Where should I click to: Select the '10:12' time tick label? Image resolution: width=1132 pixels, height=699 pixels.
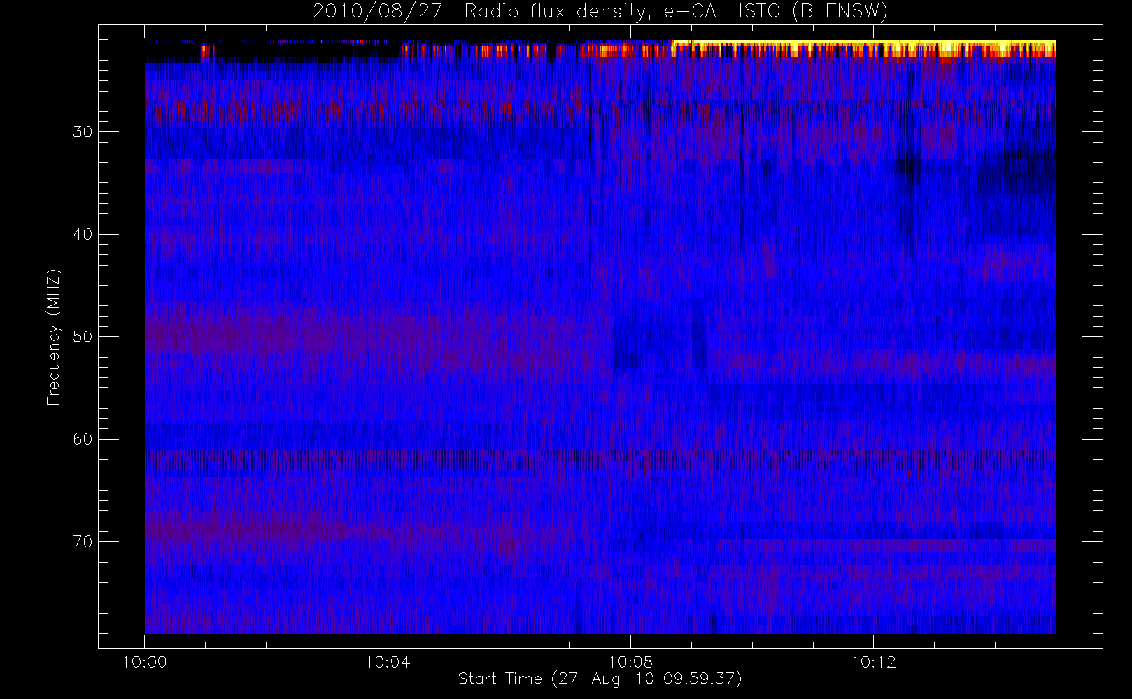click(x=873, y=662)
